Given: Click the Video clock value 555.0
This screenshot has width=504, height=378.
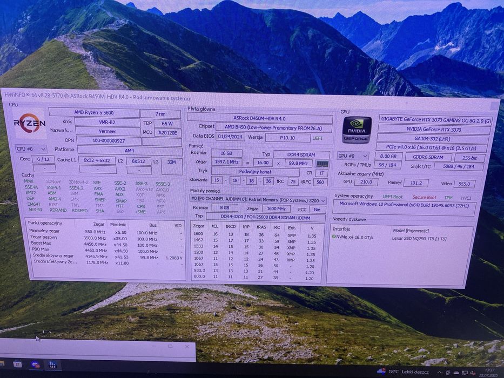Looking at the screenshot, I should click(464, 184).
